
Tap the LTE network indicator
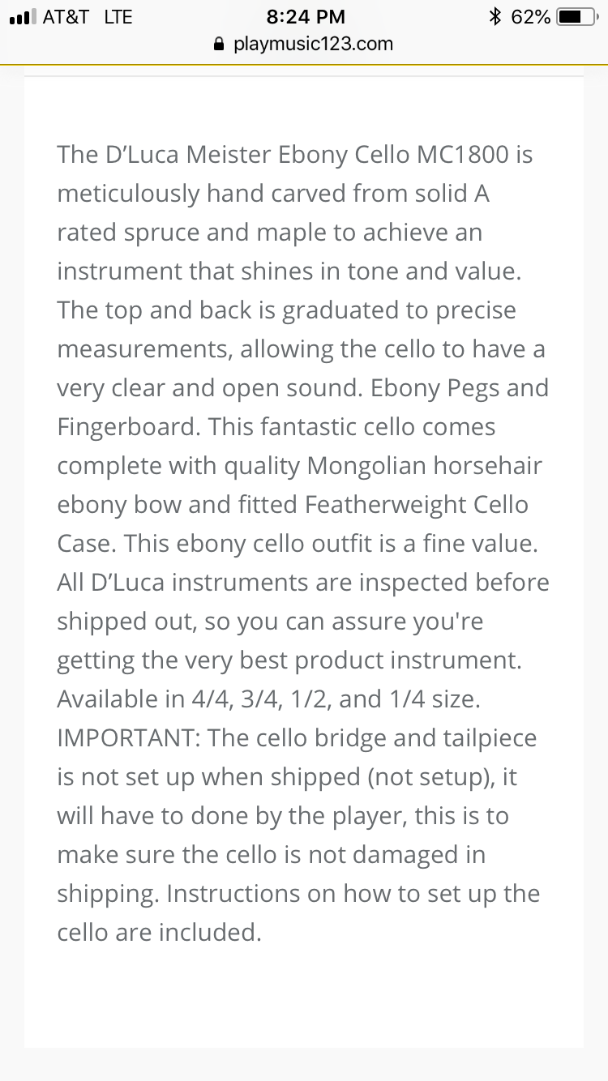pyautogui.click(x=118, y=16)
